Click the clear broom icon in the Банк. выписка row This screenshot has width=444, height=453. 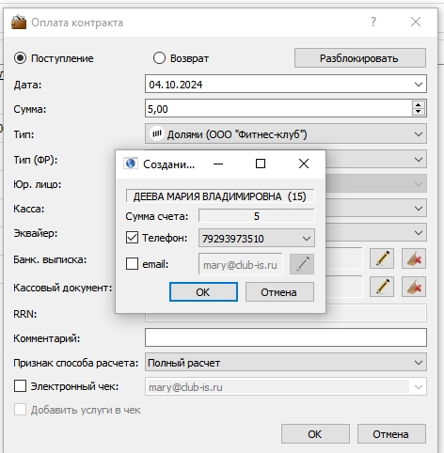coord(414,258)
